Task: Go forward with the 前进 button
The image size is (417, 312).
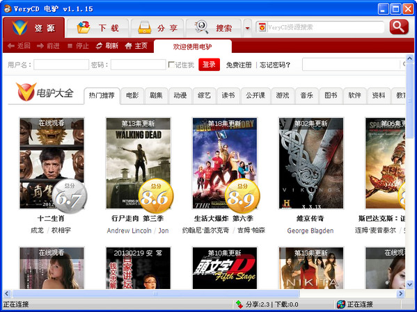Action: coord(48,46)
